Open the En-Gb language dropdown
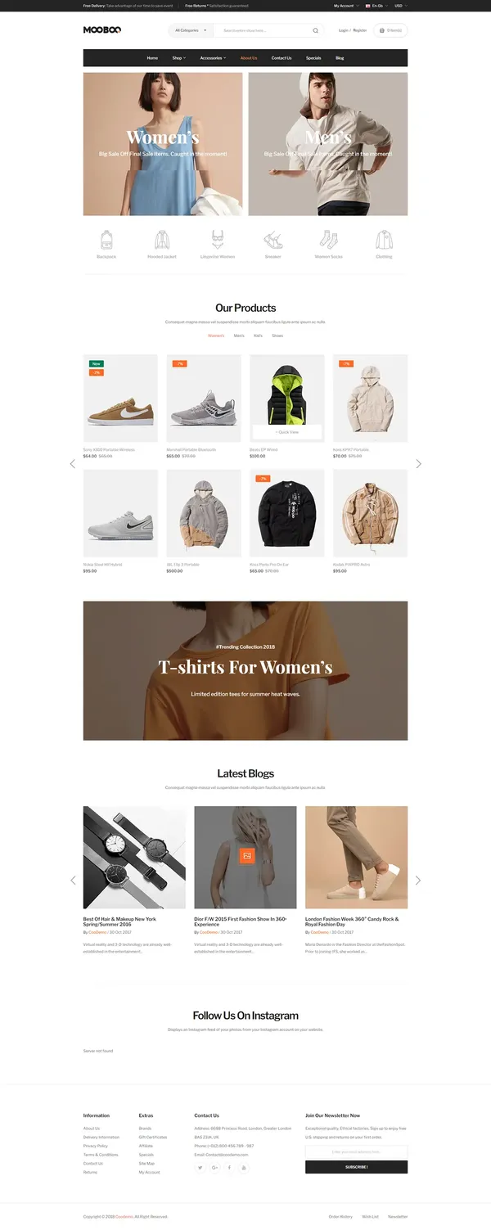The height and width of the screenshot is (1230, 491). click(376, 6)
